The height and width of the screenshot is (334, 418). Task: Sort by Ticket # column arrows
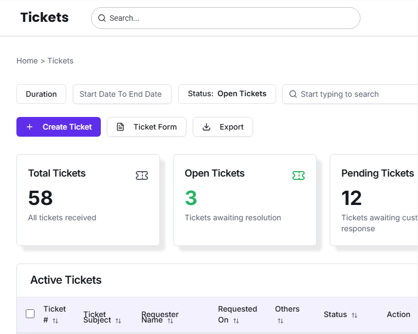pos(55,321)
